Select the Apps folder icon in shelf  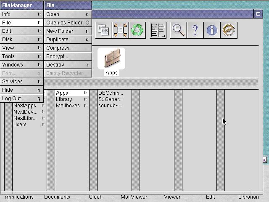(111, 59)
